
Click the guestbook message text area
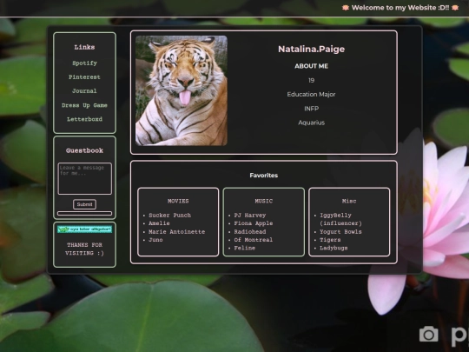pyautogui.click(x=84, y=179)
